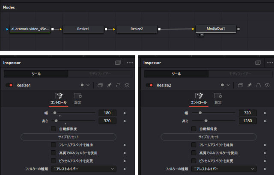Viewport: 274px width, 175px height.
Task: Pin the Resize1 controls
Action: tap(109, 85)
